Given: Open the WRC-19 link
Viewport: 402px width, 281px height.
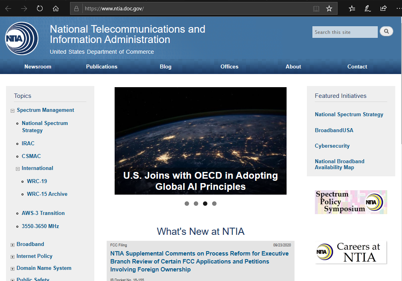Looking at the screenshot, I should click(37, 181).
